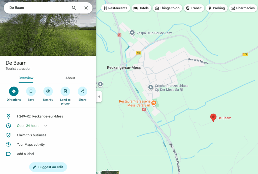Open Directions to De Baam
The height and width of the screenshot is (174, 258).
(x=14, y=92)
